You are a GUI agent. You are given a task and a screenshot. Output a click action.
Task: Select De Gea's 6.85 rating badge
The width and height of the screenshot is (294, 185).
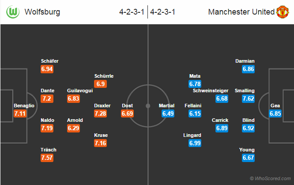[275, 113]
